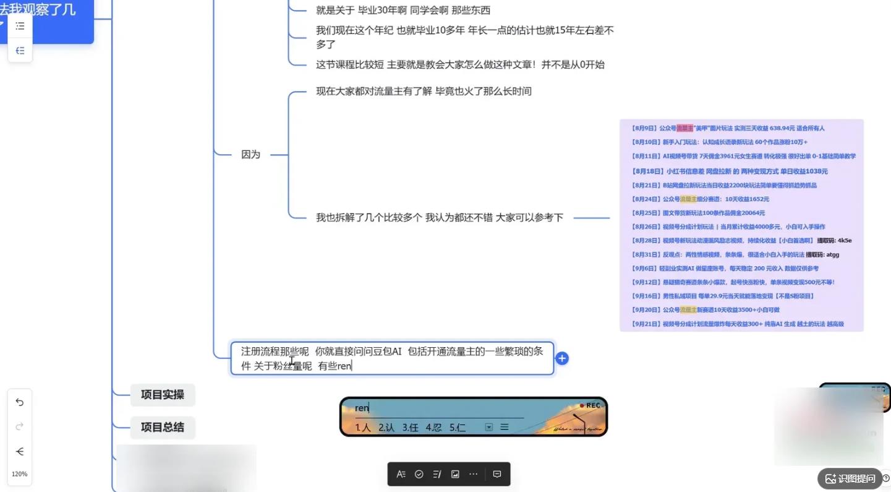Open the input method menu icon in the candidate bar
Image resolution: width=891 pixels, height=492 pixels.
(505, 427)
